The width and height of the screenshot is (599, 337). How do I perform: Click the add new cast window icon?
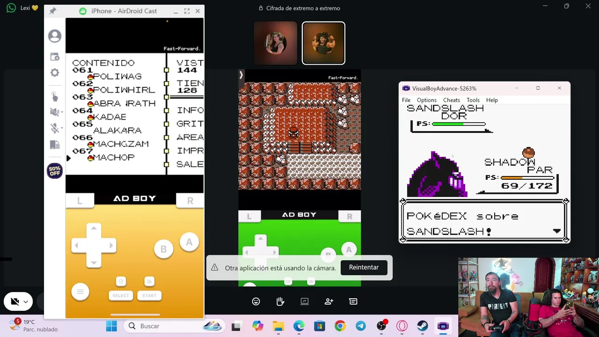point(55,57)
